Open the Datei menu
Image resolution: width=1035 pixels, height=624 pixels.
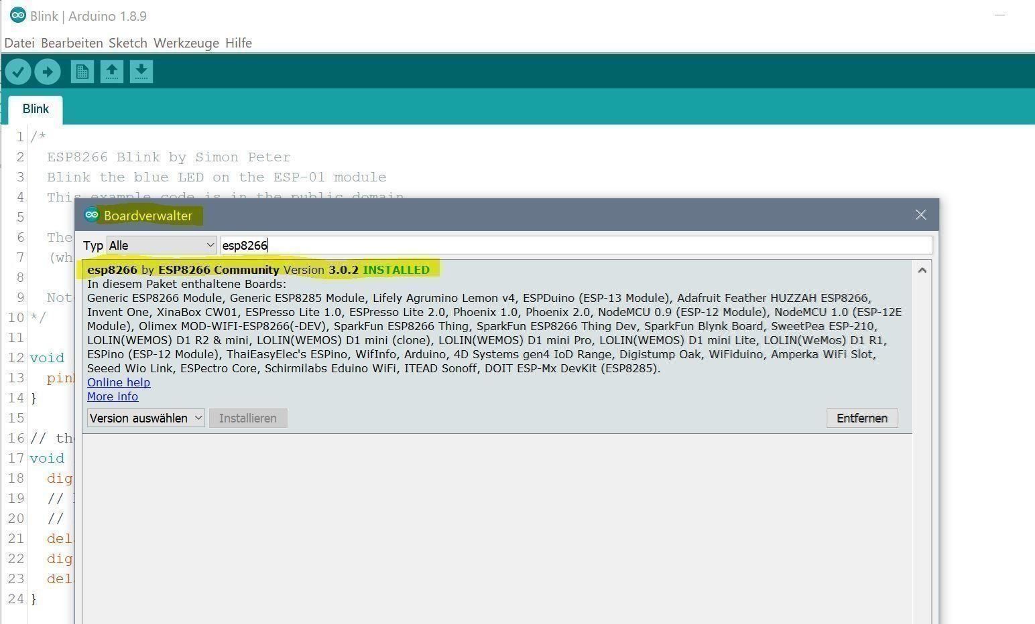click(x=19, y=43)
